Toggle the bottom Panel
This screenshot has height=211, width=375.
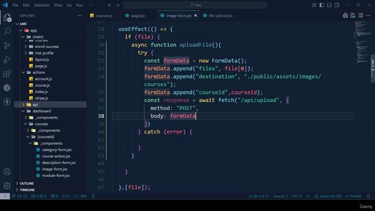(x=329, y=5)
